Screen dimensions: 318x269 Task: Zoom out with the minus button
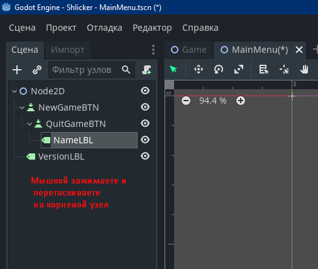pos(186,101)
